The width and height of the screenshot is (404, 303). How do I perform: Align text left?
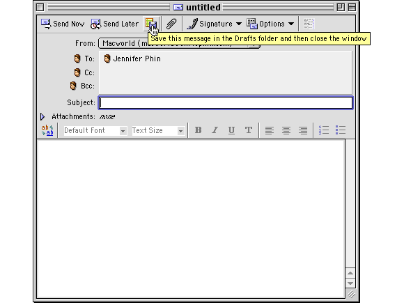coord(270,130)
